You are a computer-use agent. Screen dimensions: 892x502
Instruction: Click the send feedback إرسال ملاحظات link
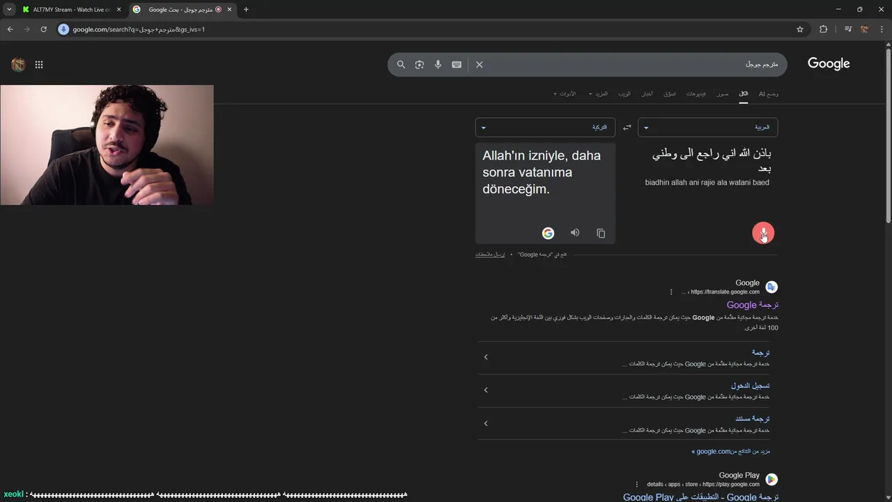(x=490, y=254)
